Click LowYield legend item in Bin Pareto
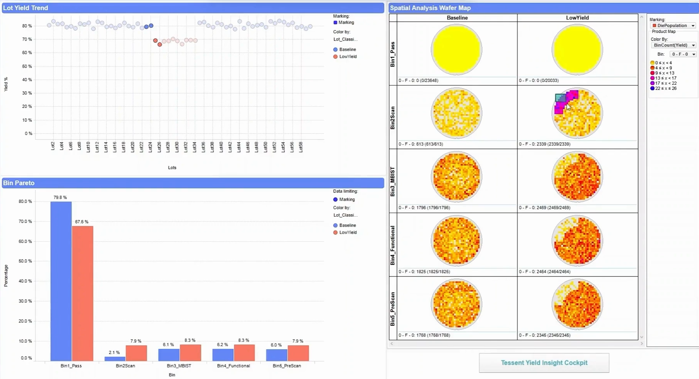699x379 pixels. pyautogui.click(x=345, y=232)
